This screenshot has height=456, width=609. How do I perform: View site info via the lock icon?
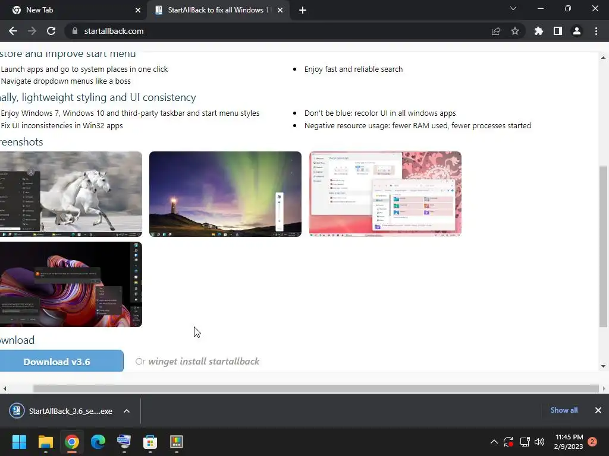click(x=75, y=31)
